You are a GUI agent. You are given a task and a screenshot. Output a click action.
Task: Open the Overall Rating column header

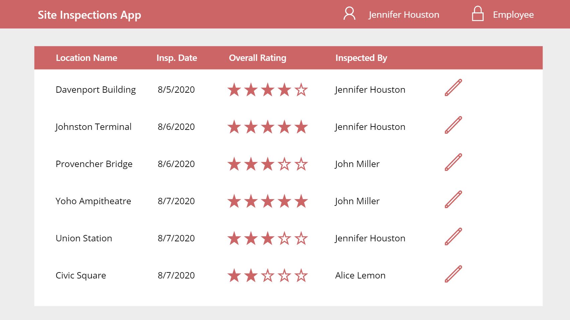coord(257,58)
